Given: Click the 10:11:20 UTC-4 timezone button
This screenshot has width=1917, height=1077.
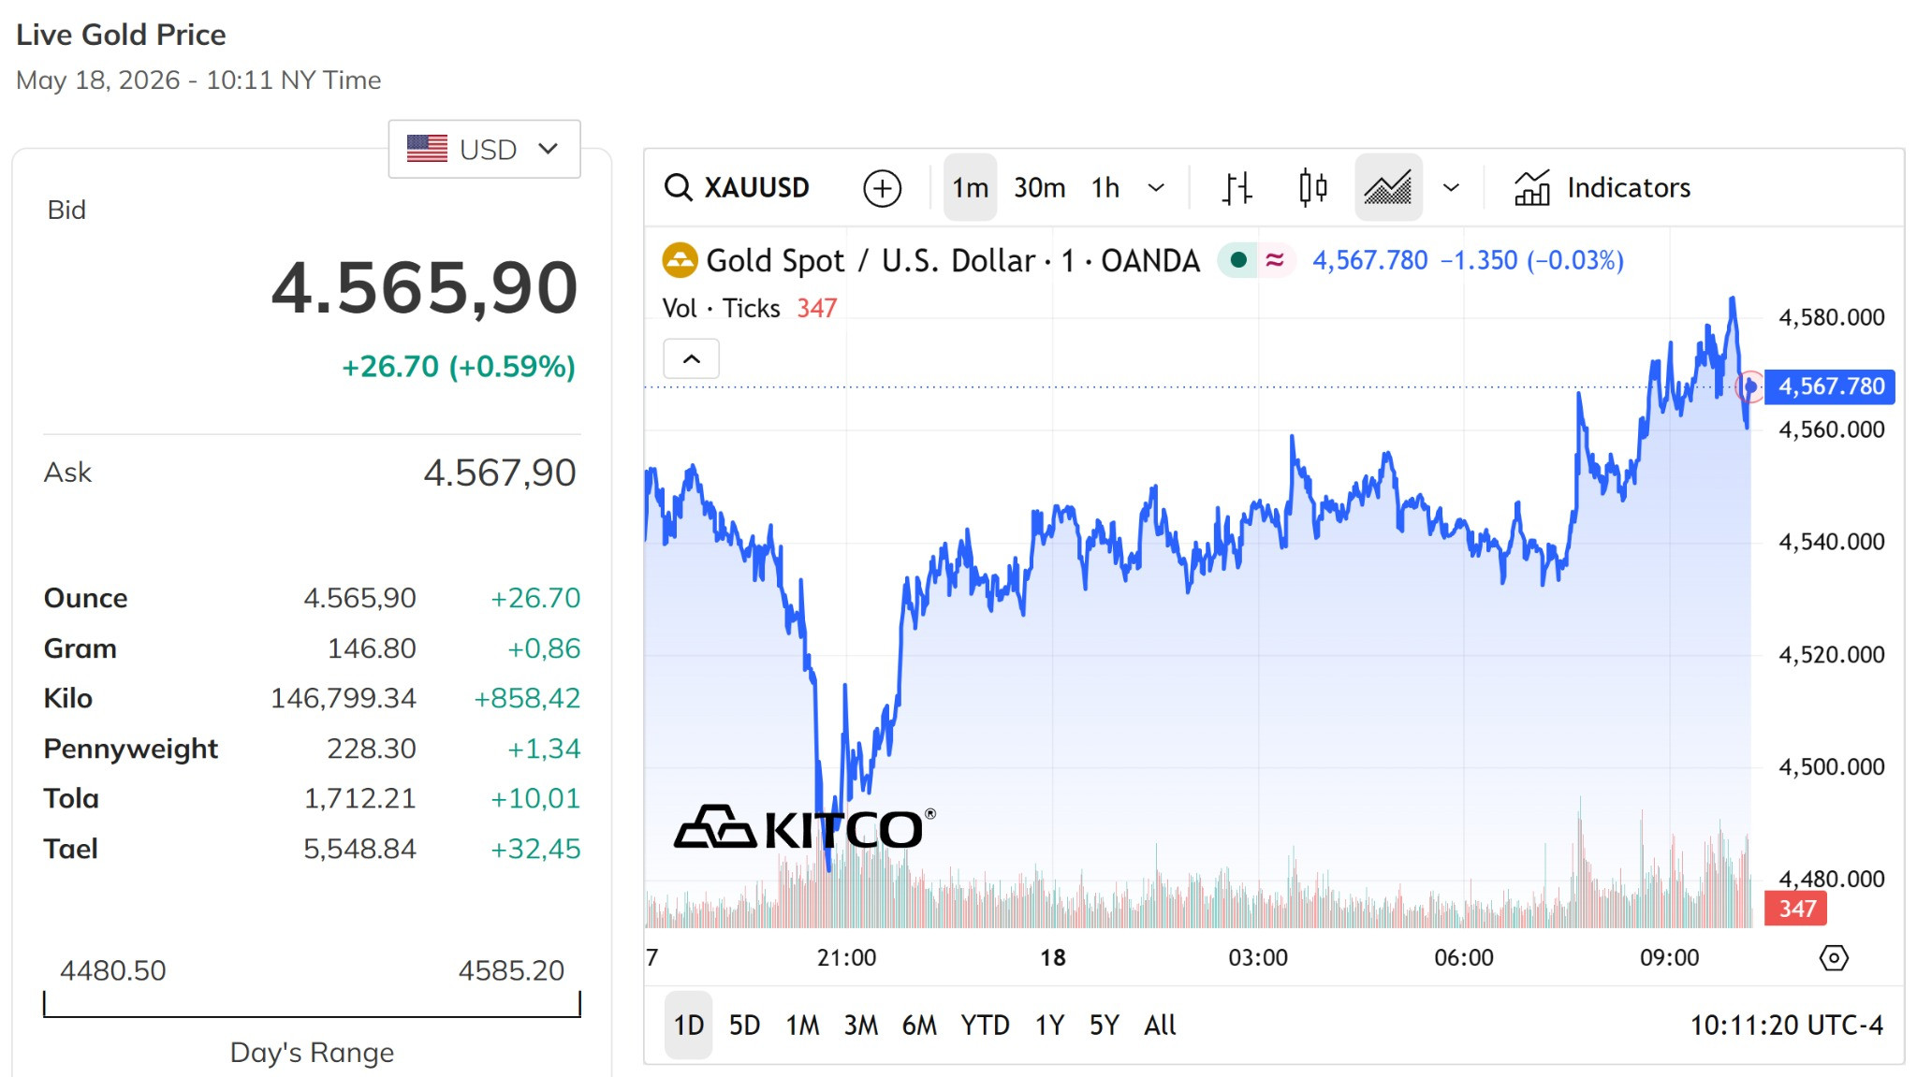Looking at the screenshot, I should coord(1786,1026).
